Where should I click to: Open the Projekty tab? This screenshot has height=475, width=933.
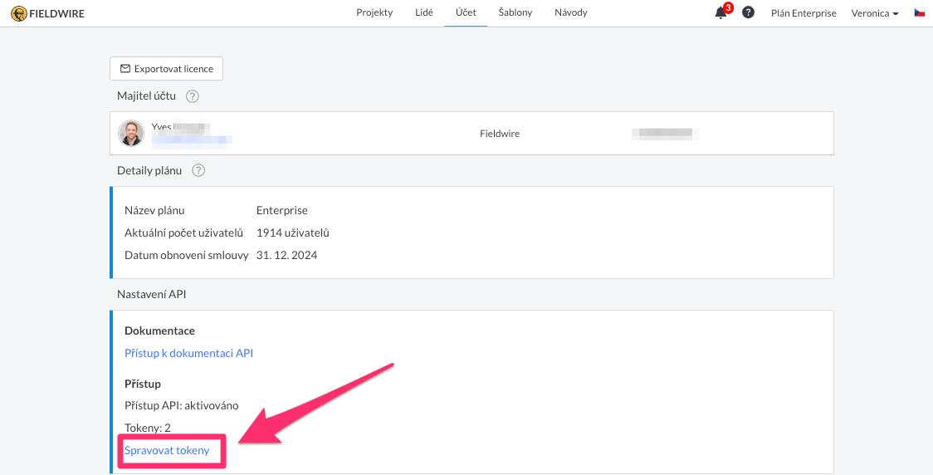click(374, 12)
